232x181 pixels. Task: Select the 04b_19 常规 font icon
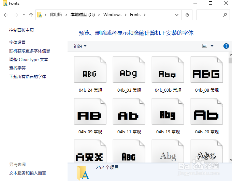[168, 111]
